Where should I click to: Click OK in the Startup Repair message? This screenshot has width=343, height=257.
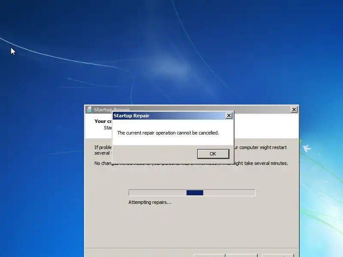[213, 154]
